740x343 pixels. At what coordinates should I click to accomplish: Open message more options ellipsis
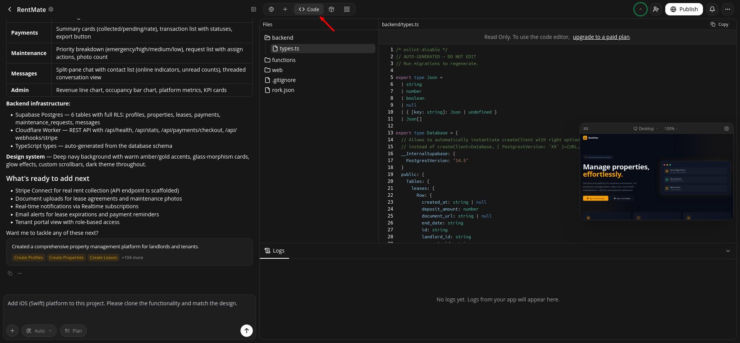(x=20, y=273)
